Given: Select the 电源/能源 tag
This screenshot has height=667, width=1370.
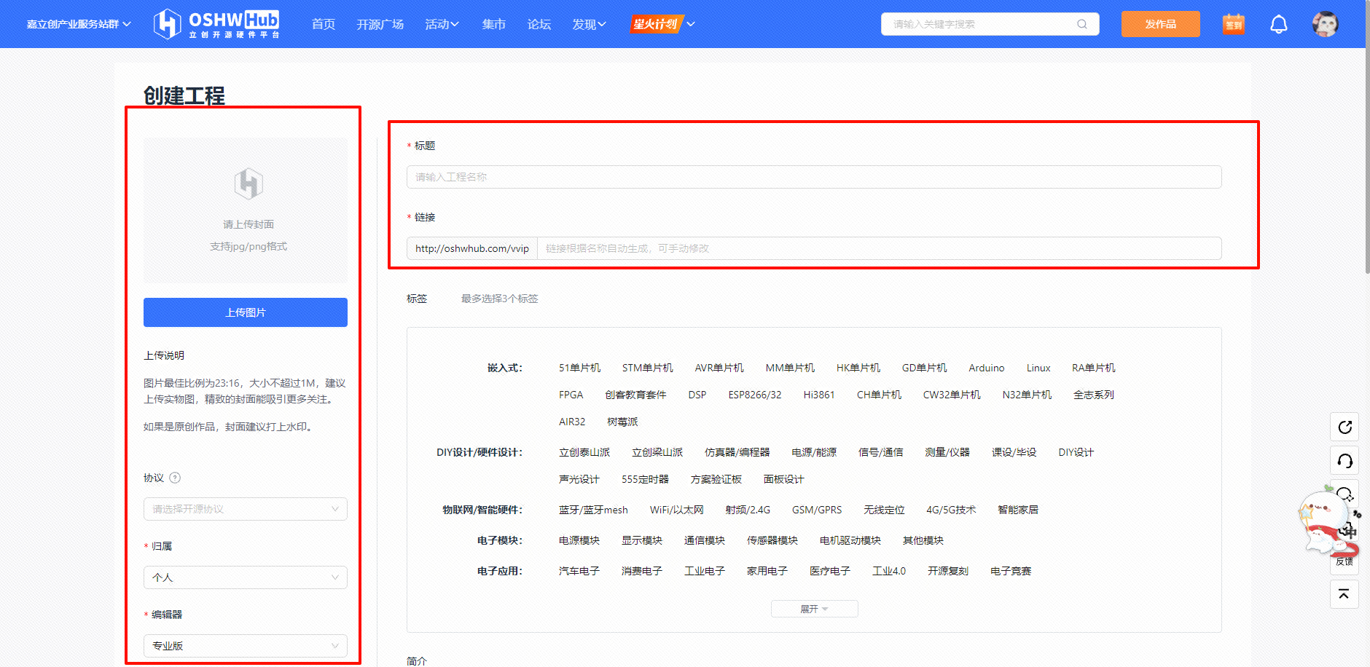Looking at the screenshot, I should 814,452.
